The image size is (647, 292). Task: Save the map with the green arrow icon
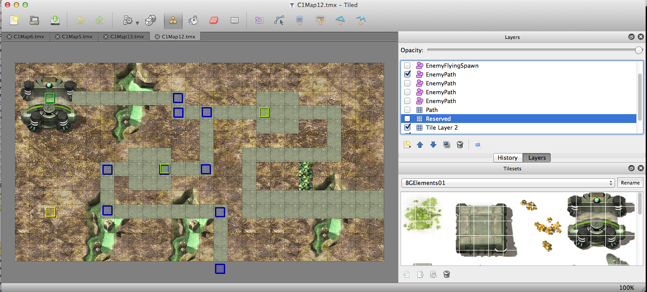tap(55, 20)
